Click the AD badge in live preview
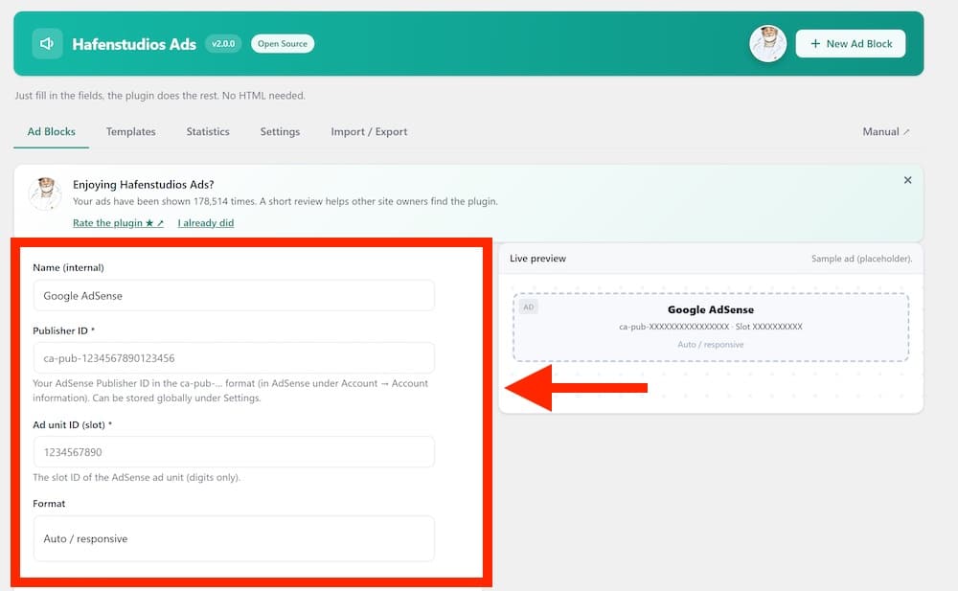The image size is (958, 591). pyautogui.click(x=529, y=307)
